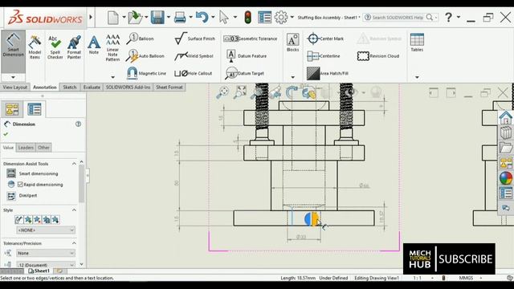Image resolution: width=514 pixels, height=289 pixels.
Task: Open precision .12 (Document) dropdown
Action: [x=46, y=264]
